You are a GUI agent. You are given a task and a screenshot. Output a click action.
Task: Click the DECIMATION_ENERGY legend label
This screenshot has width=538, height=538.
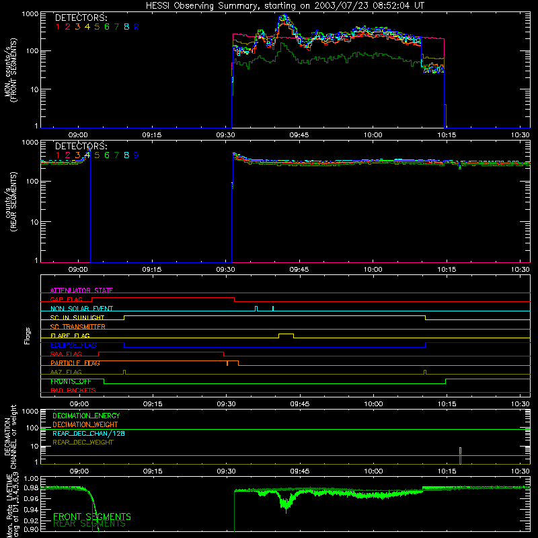[86, 416]
